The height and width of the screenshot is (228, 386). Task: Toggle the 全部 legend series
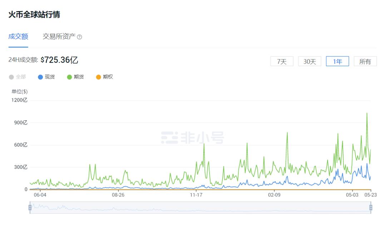pyautogui.click(x=17, y=77)
